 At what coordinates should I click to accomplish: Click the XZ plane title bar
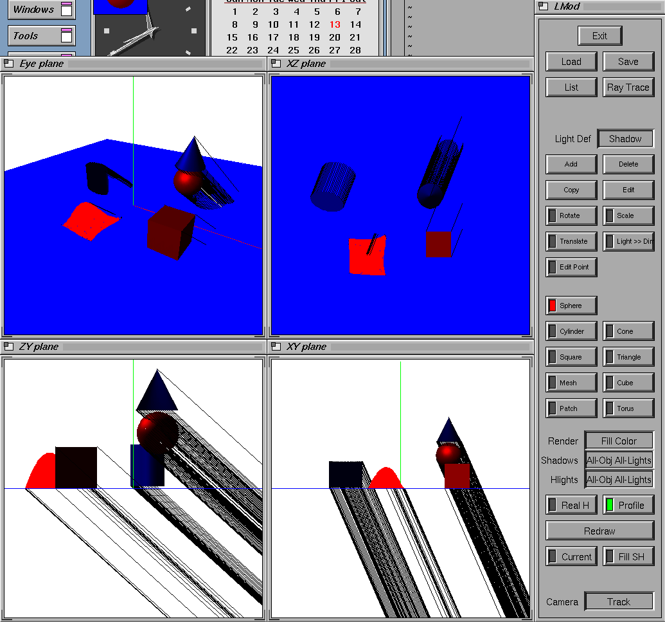400,64
